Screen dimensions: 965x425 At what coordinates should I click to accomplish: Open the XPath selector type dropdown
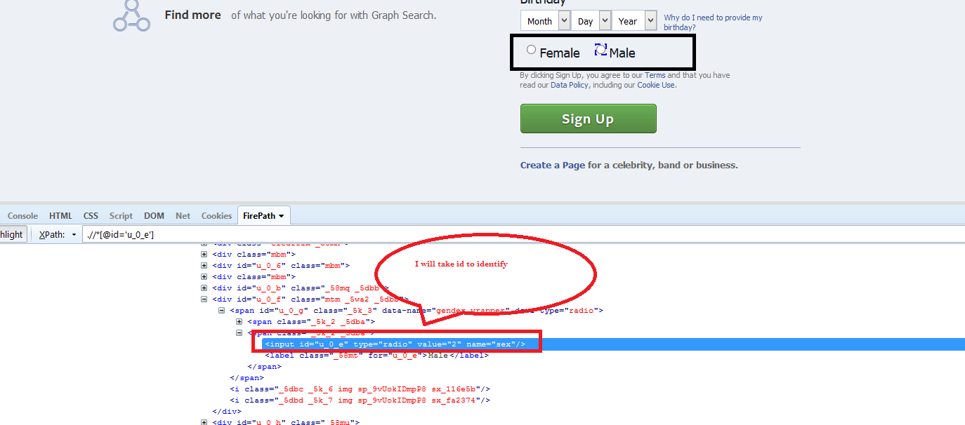tap(74, 234)
